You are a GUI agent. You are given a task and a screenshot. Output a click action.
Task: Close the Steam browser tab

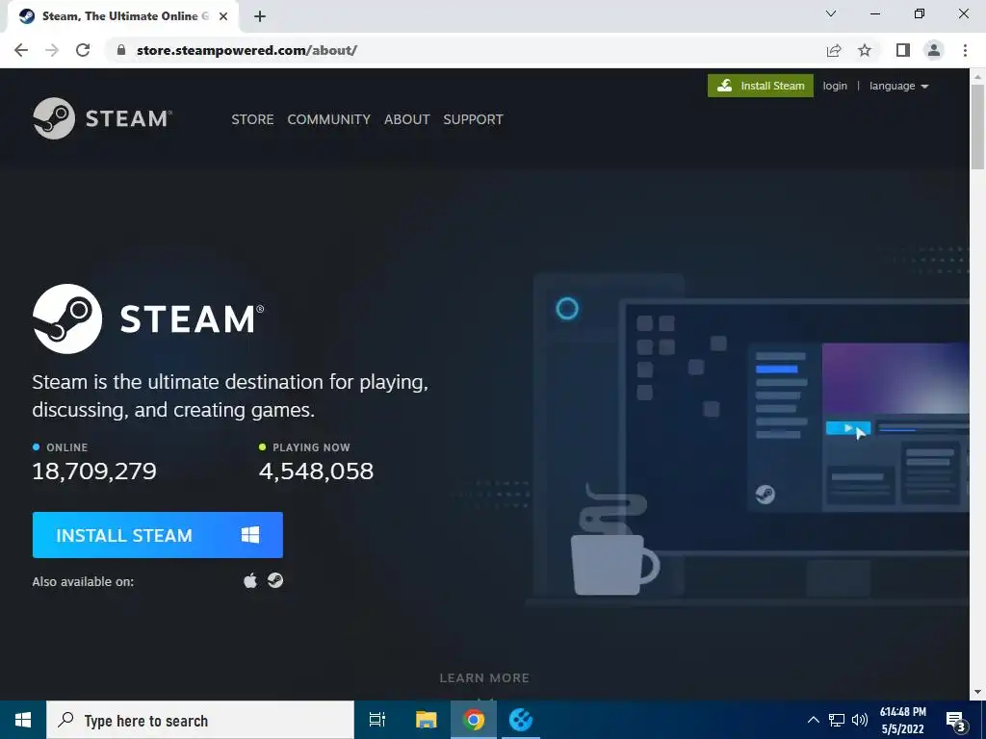[223, 16]
